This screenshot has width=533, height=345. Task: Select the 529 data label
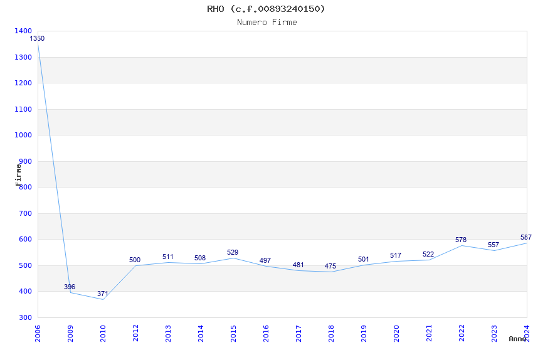click(233, 253)
